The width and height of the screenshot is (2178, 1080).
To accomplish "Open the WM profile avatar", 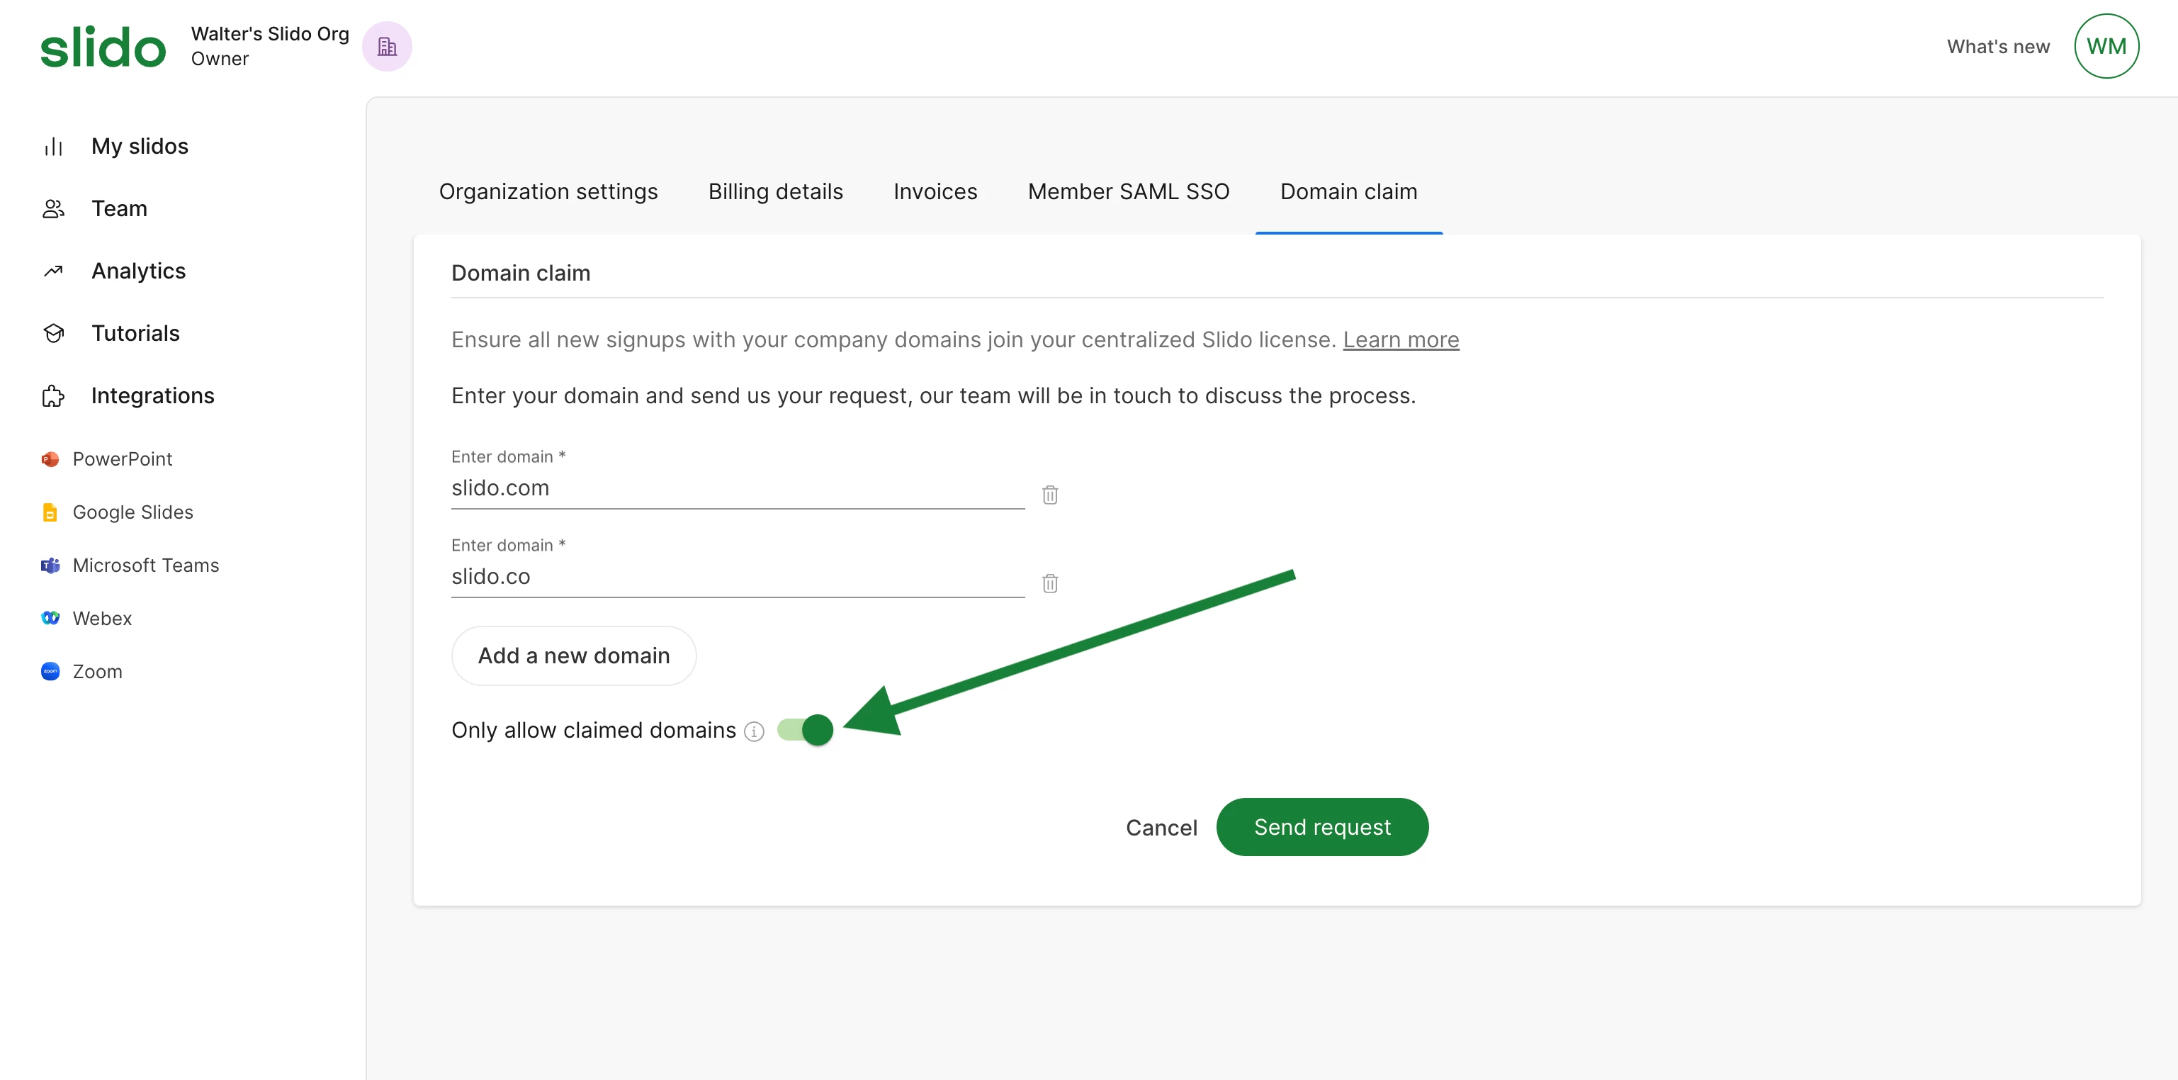I will (x=2105, y=47).
